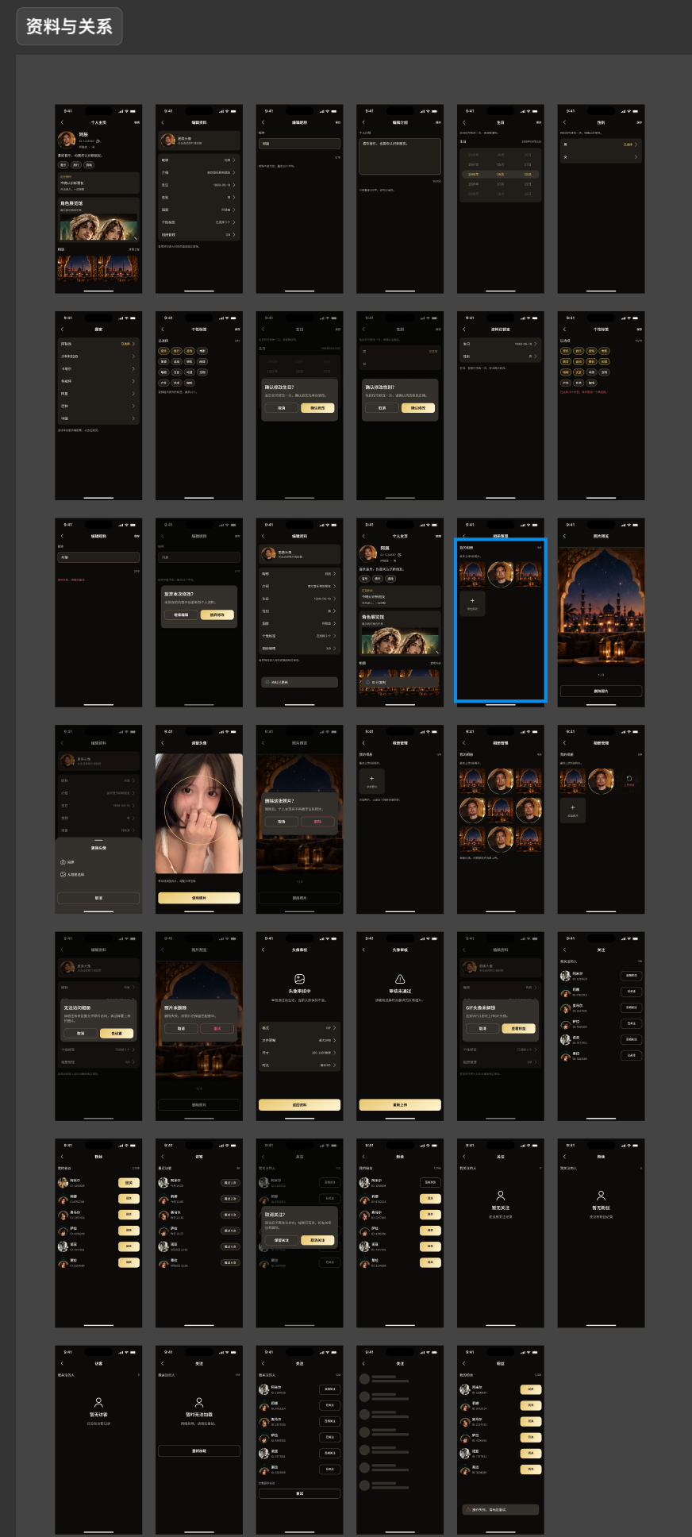Click 保留关注 in the 取消关注 dialog
The image size is (692, 1537).
(x=281, y=1240)
